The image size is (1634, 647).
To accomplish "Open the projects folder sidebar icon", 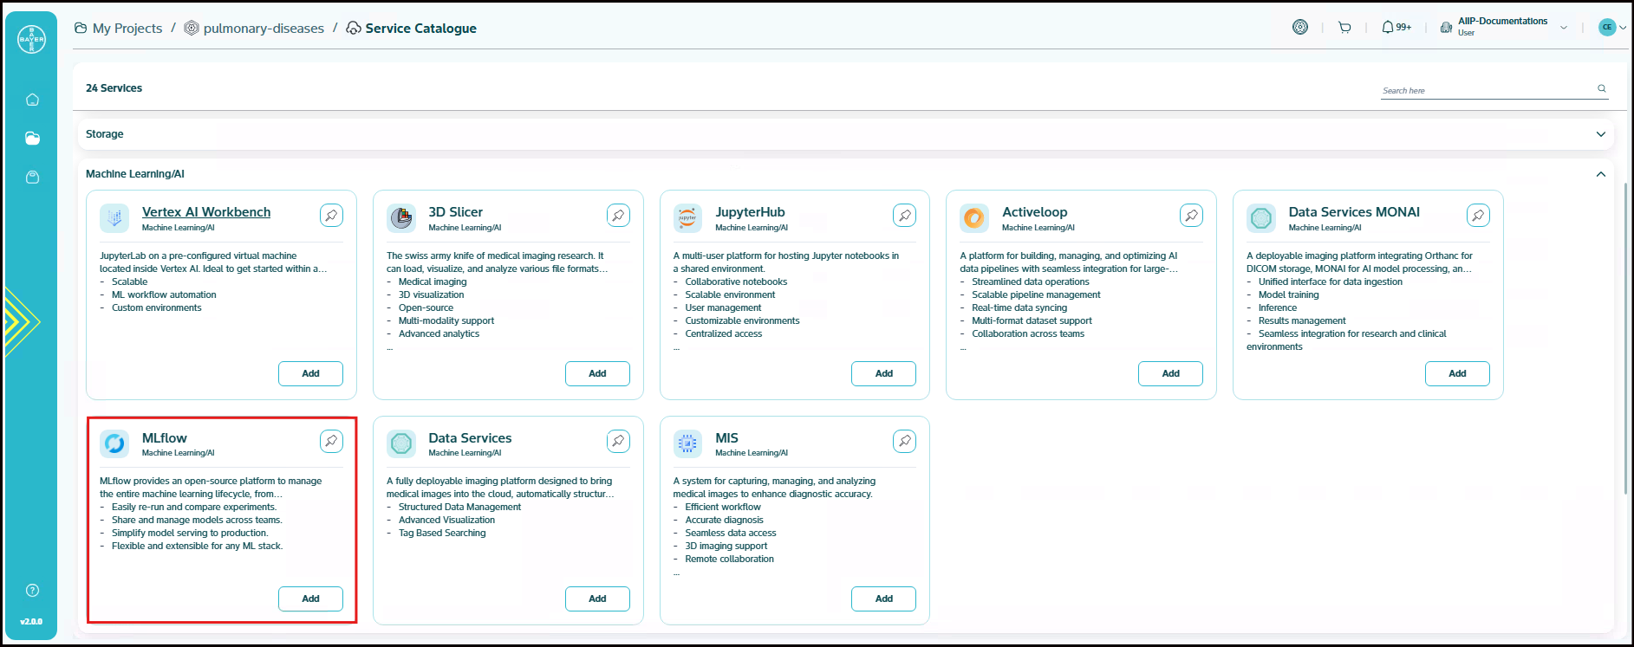I will (x=32, y=139).
